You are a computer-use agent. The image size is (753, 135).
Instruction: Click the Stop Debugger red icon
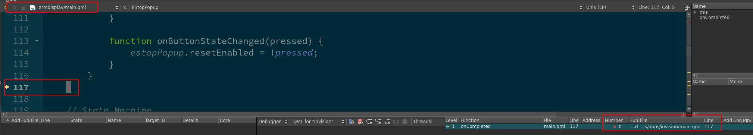click(x=360, y=122)
